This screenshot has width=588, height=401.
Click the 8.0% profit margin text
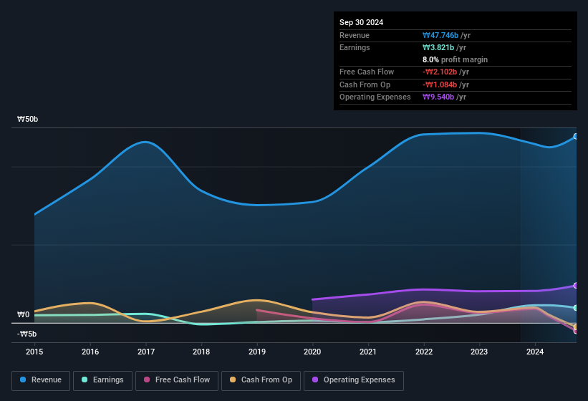pos(455,59)
